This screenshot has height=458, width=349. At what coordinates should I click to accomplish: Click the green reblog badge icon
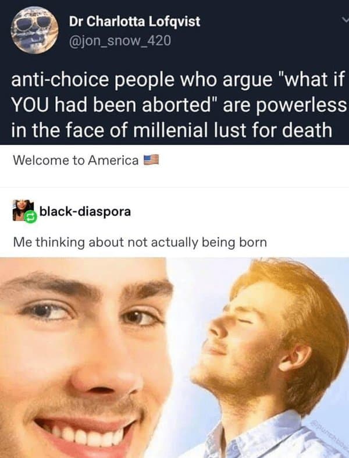click(x=30, y=217)
